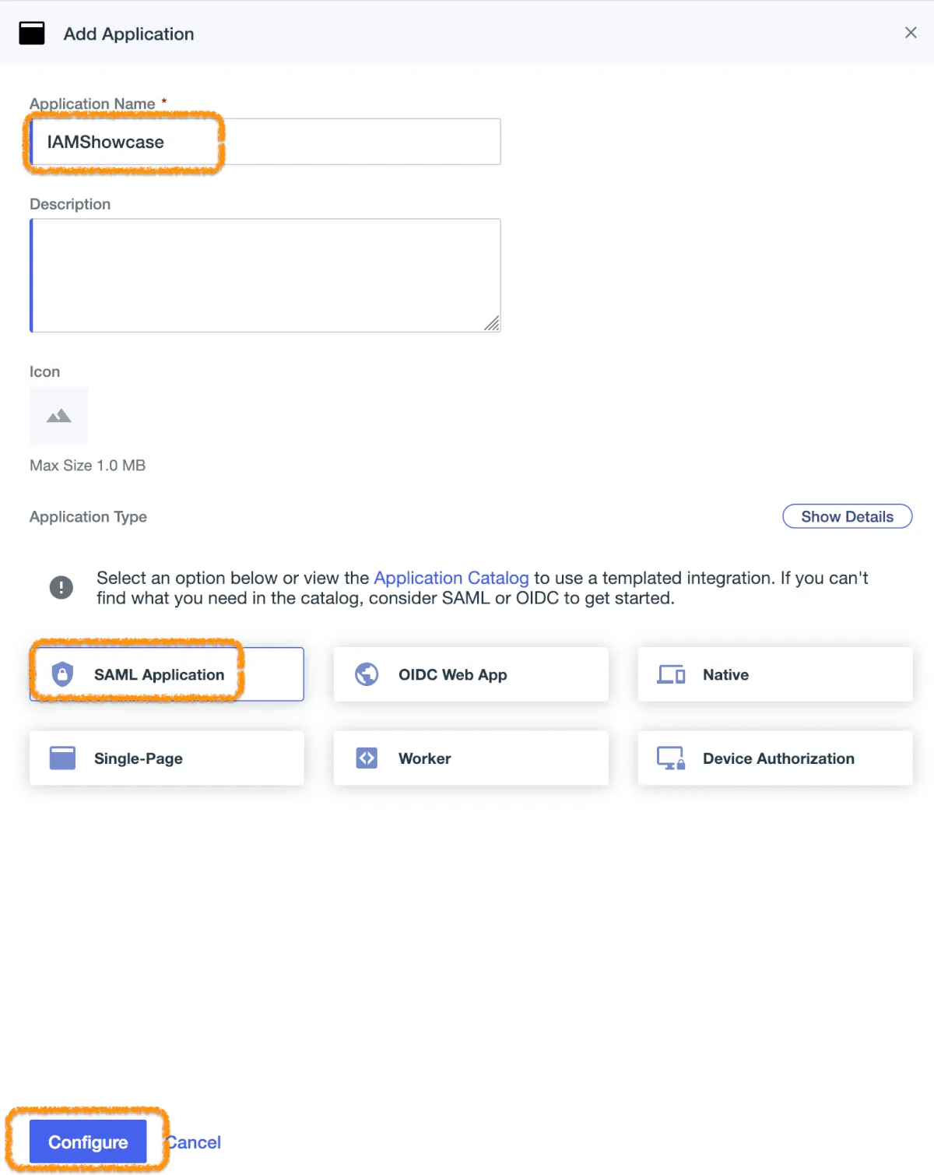Choose the OIDC Web App type
Viewport: 934px width, 1175px height.
point(471,674)
